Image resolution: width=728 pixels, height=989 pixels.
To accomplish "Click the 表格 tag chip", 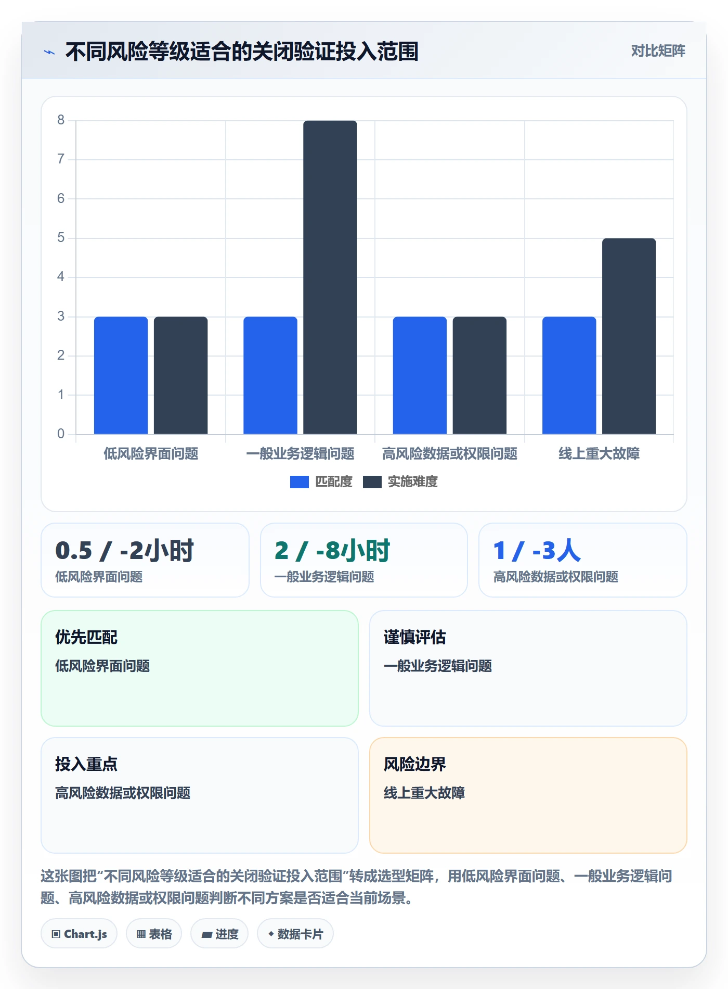I will point(154,934).
